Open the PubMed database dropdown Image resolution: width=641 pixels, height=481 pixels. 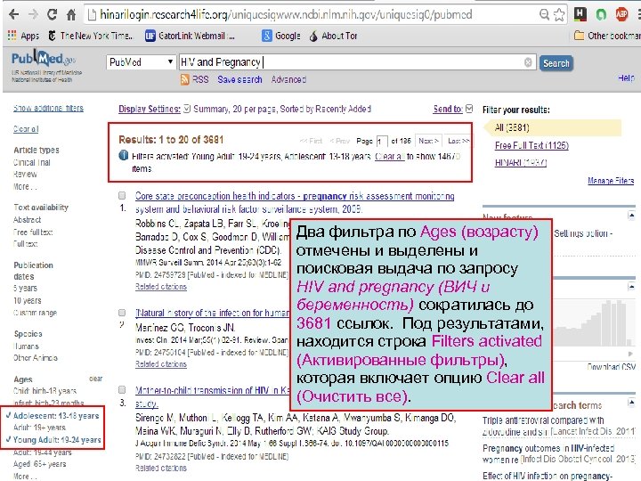click(x=141, y=62)
